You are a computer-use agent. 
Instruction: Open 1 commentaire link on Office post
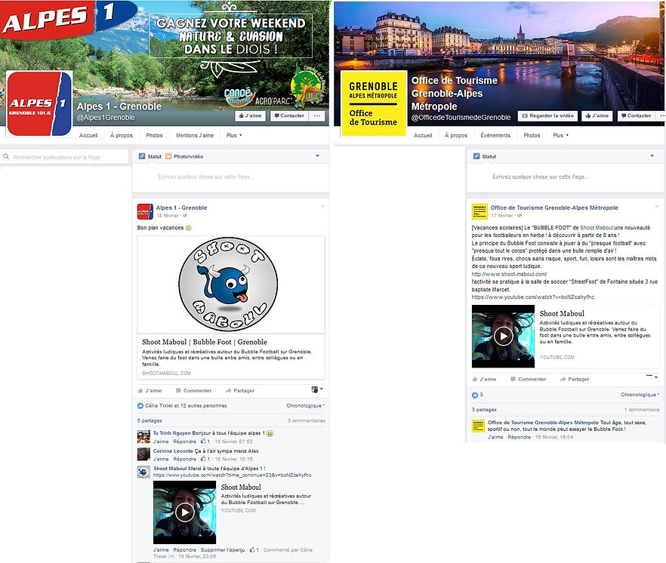[x=642, y=410]
